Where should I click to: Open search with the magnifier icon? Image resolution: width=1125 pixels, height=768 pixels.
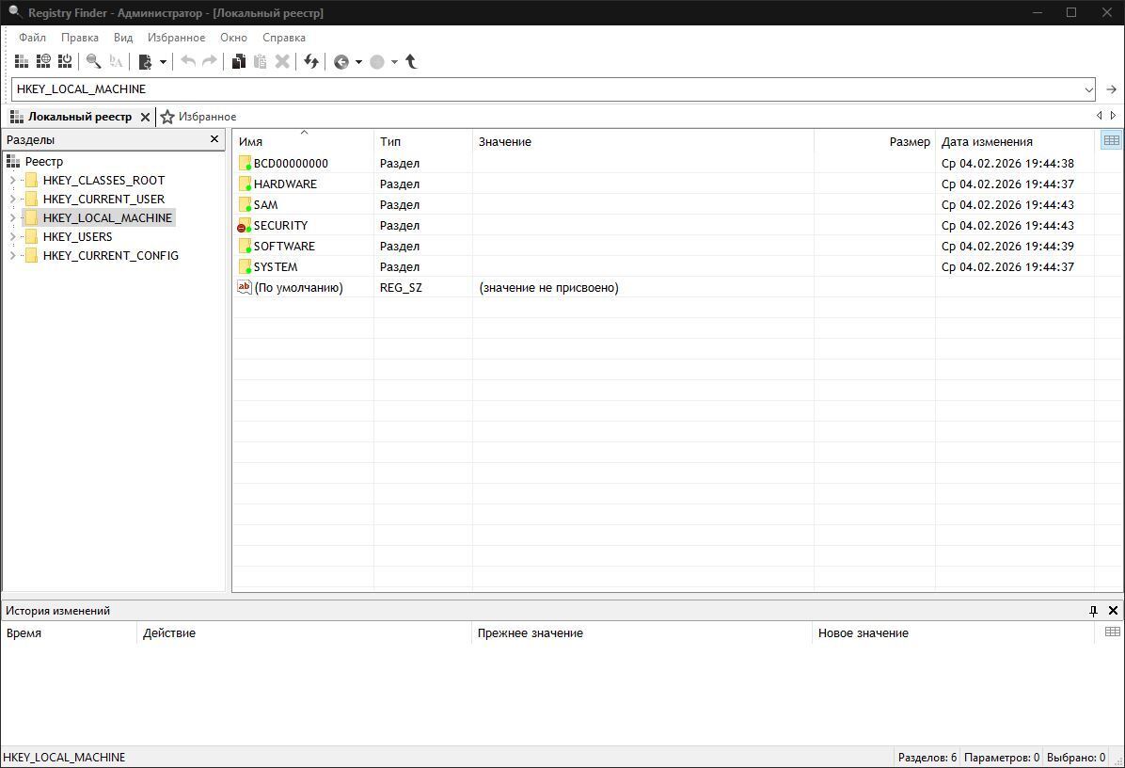click(93, 62)
